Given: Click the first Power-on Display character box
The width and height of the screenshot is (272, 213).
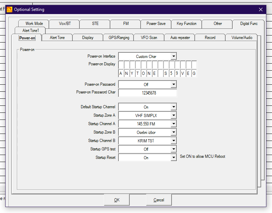Looking at the screenshot, I should click(121, 65).
